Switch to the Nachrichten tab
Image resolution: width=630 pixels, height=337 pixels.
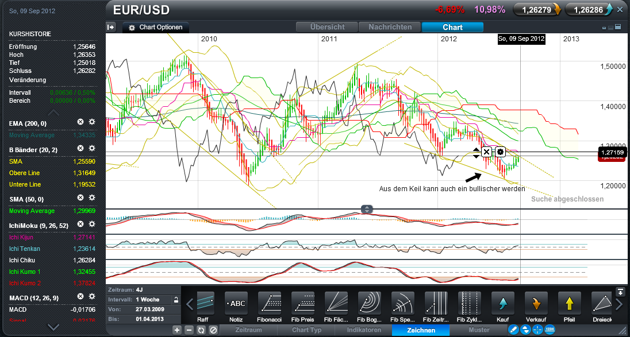[x=389, y=27]
